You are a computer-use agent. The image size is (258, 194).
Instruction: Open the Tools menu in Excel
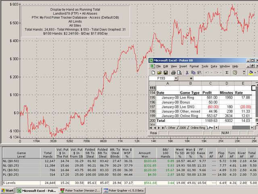(x=205, y=66)
